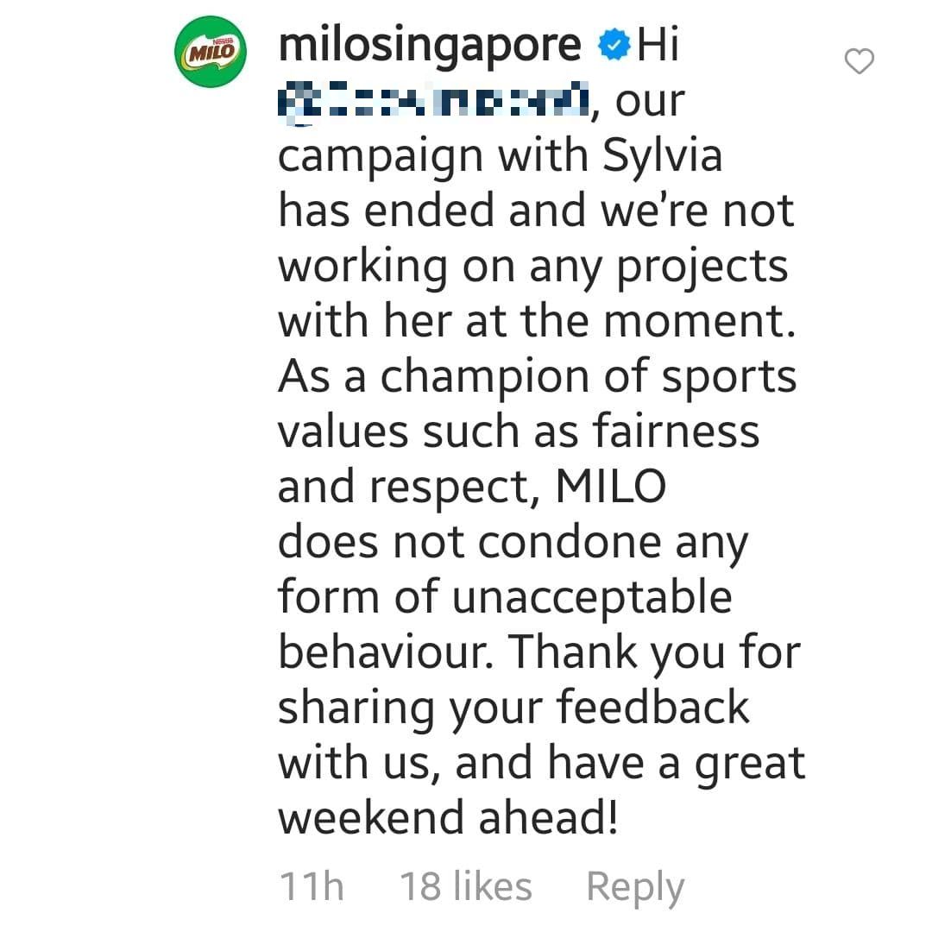Open the Milo profile picture
This screenshot has width=932, height=938.
(211, 51)
